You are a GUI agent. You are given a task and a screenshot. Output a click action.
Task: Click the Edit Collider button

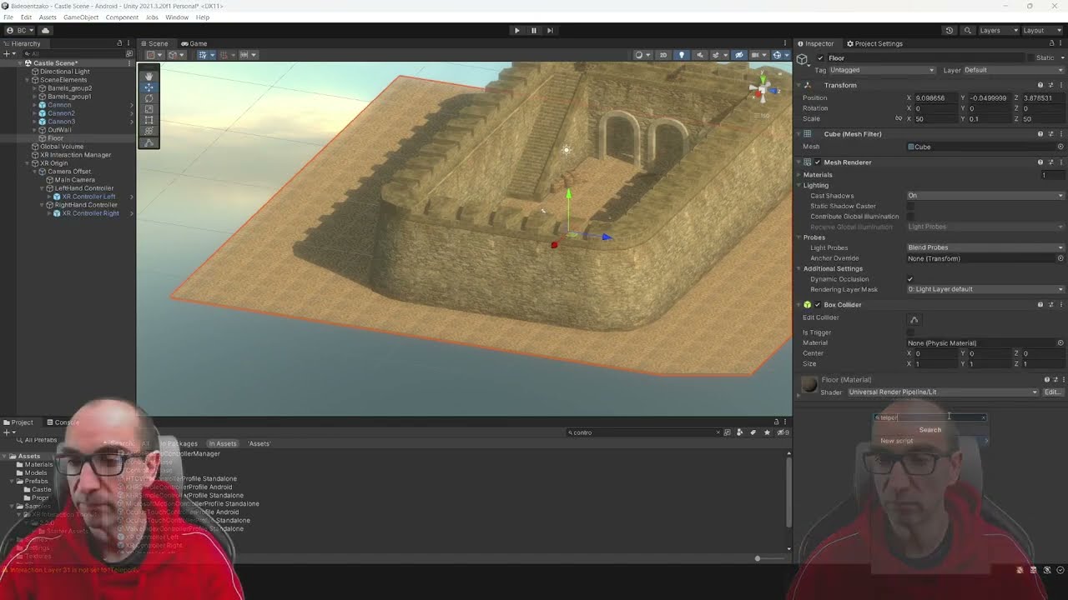pos(914,319)
